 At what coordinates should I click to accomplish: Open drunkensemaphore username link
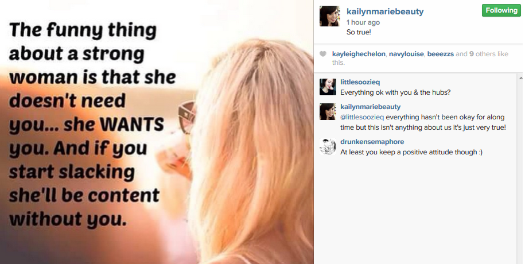click(x=372, y=142)
